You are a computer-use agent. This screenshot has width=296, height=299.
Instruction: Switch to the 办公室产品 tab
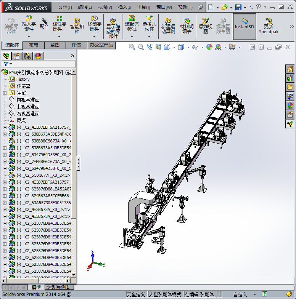101,45
